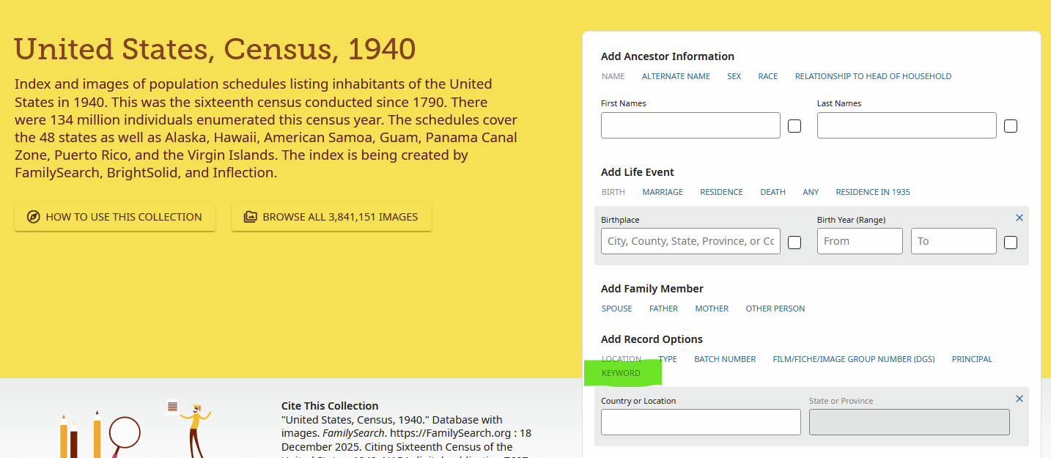The width and height of the screenshot is (1051, 458).
Task: Remove the Location record option row
Action: click(1019, 399)
